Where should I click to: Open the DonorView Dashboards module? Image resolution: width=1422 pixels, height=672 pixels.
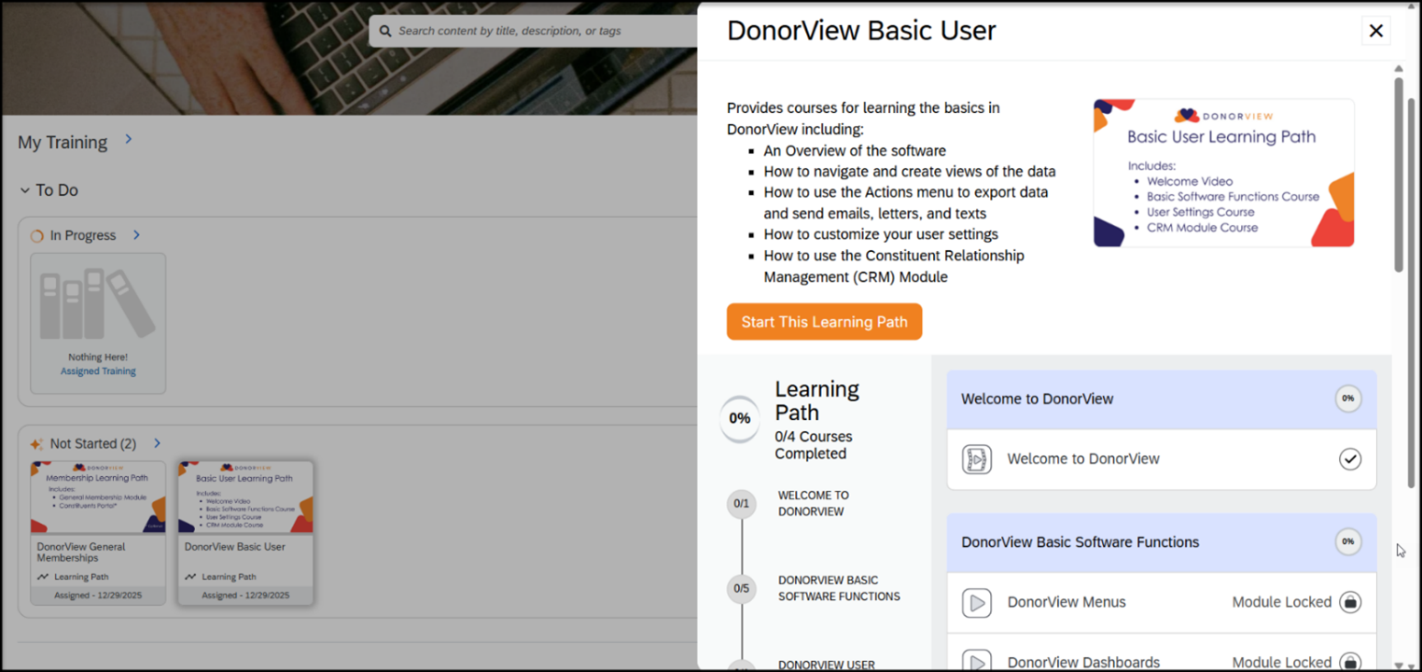click(1162, 653)
